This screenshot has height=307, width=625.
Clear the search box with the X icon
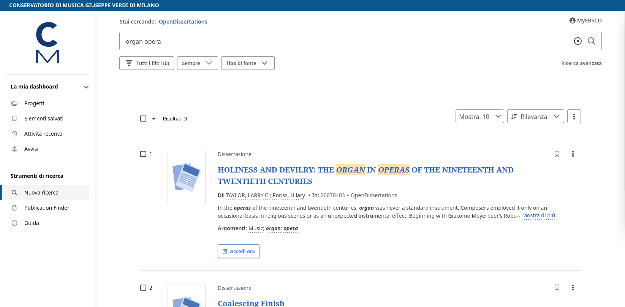coord(578,41)
